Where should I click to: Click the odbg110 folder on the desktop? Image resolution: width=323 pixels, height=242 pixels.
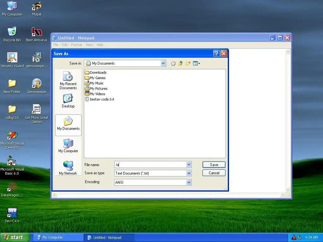12,112
